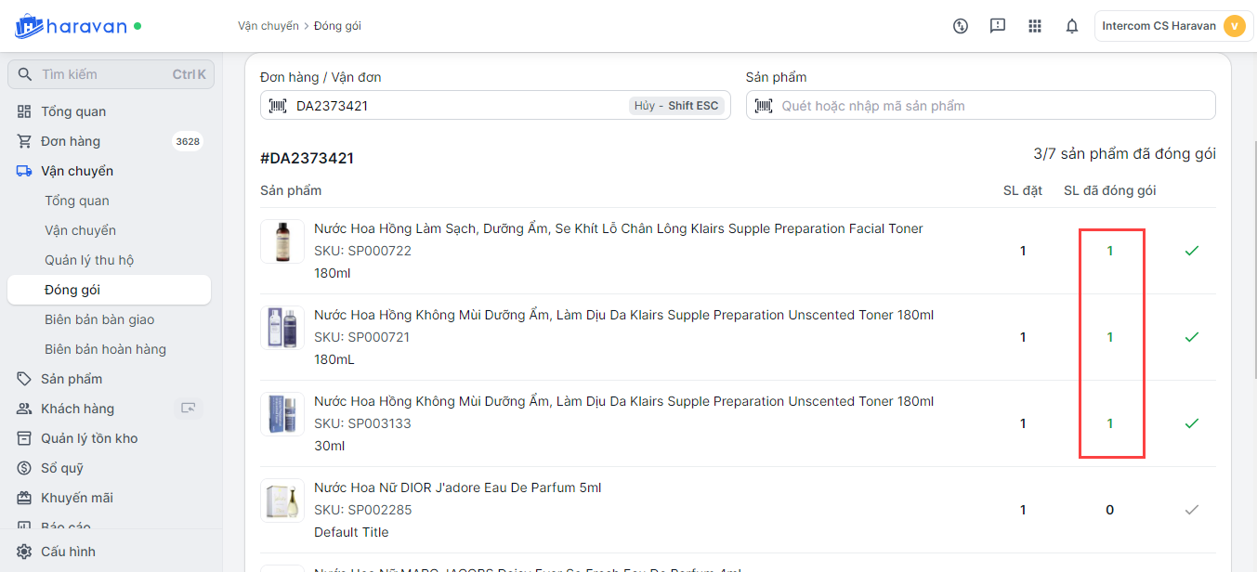Click packed quantity 0 for DIOR row
The width and height of the screenshot is (1257, 572).
(1110, 510)
